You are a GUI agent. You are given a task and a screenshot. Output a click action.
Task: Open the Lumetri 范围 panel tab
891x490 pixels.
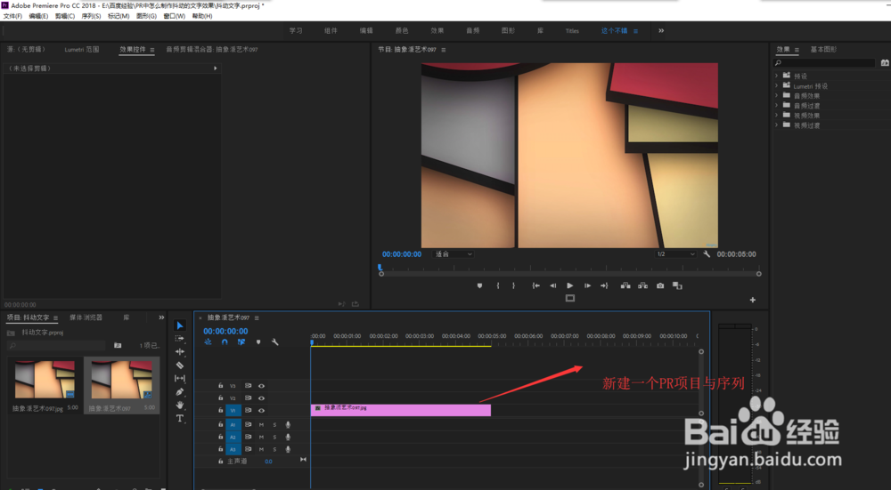pos(82,49)
